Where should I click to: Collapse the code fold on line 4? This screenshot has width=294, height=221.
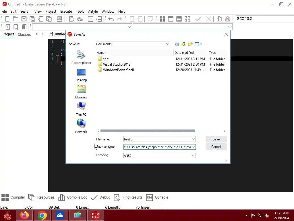click(x=57, y=54)
